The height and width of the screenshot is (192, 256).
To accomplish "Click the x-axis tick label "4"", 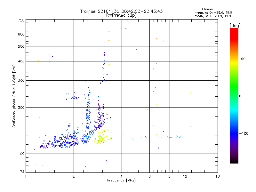I will pos(122,176).
